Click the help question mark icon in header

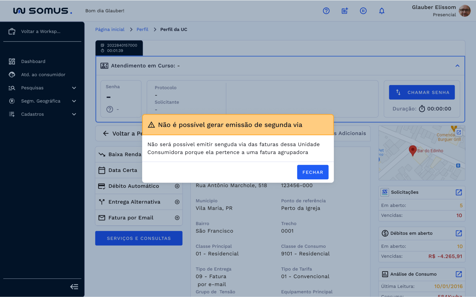[x=326, y=11]
